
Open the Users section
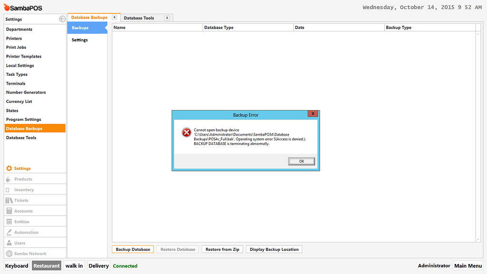point(35,243)
